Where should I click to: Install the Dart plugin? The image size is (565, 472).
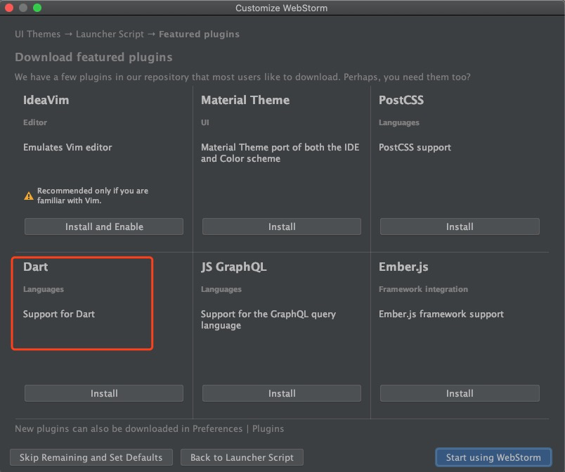[x=104, y=393]
